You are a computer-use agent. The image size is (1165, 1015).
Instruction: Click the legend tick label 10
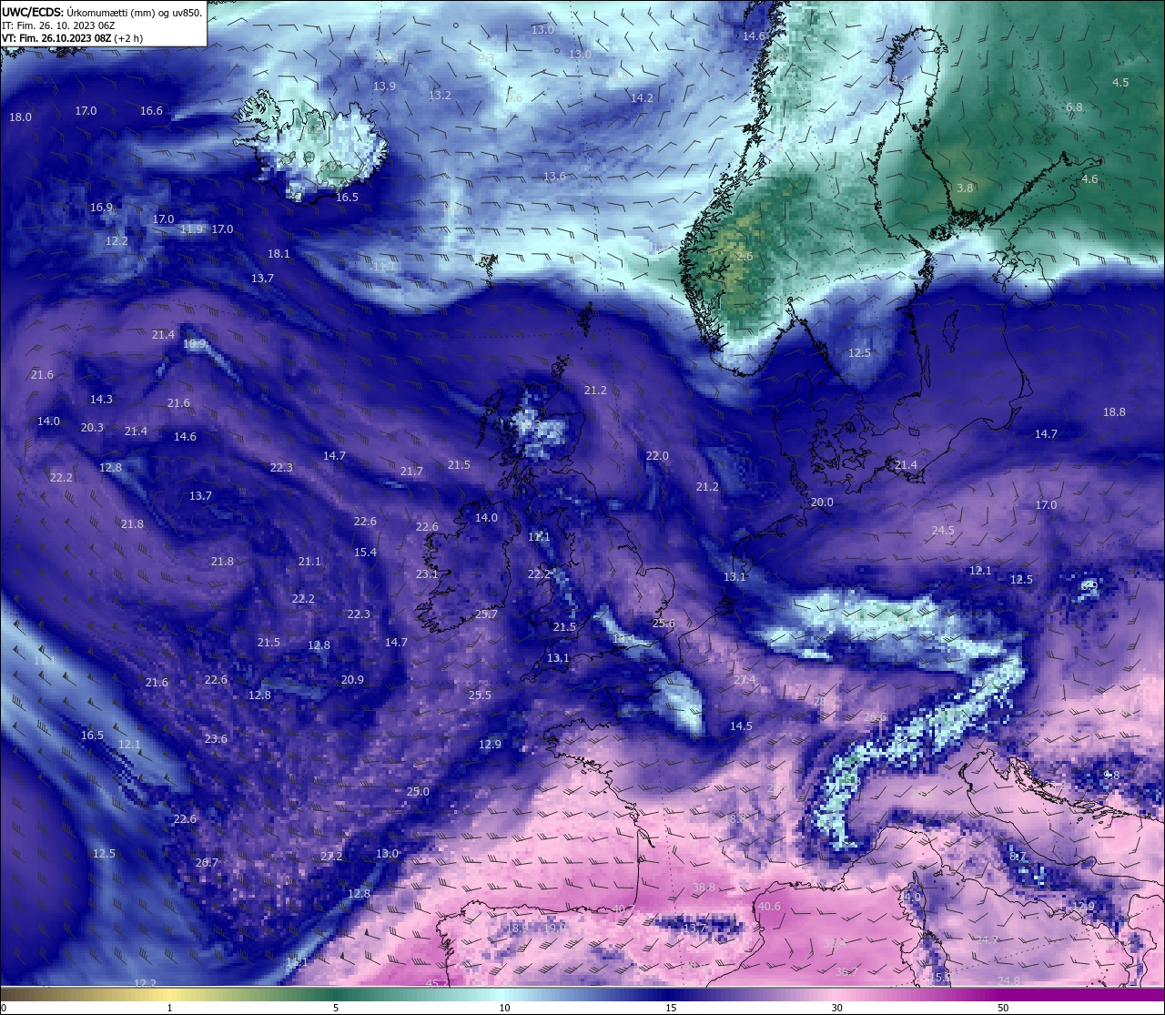pyautogui.click(x=504, y=1008)
